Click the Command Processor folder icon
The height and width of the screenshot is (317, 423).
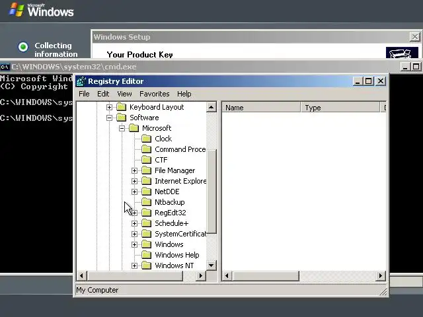pos(147,149)
